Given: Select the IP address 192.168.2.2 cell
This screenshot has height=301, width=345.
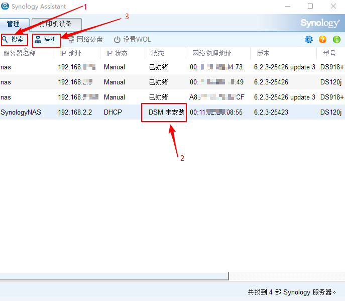Looking at the screenshot, I should 75,112.
